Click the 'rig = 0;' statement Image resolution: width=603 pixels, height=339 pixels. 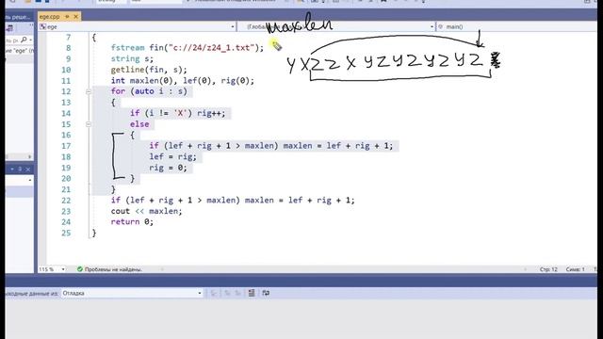coord(168,168)
